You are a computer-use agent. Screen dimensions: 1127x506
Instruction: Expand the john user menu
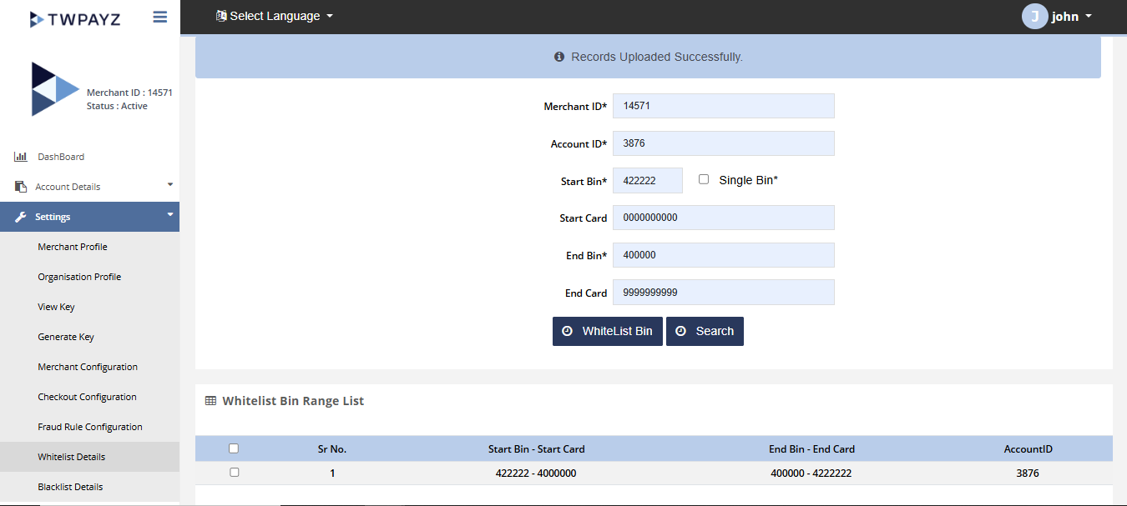[1071, 17]
